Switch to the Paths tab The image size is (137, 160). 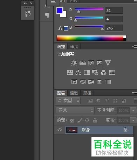click(87, 93)
